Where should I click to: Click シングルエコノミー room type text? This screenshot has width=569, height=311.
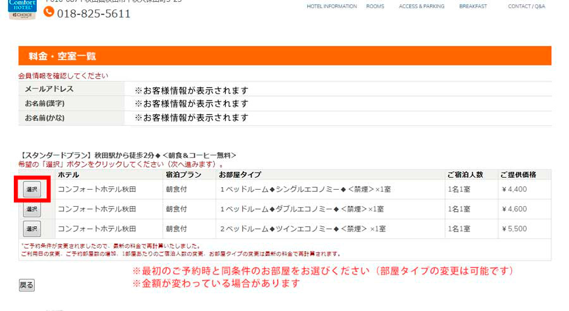305,190
